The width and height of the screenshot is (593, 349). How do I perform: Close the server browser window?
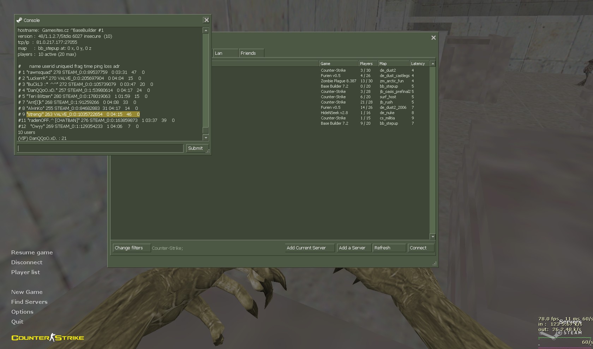433,38
